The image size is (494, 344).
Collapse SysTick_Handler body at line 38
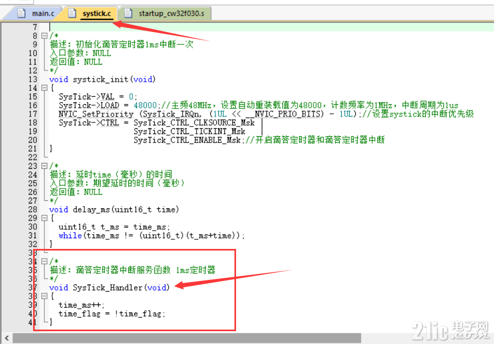point(44,296)
